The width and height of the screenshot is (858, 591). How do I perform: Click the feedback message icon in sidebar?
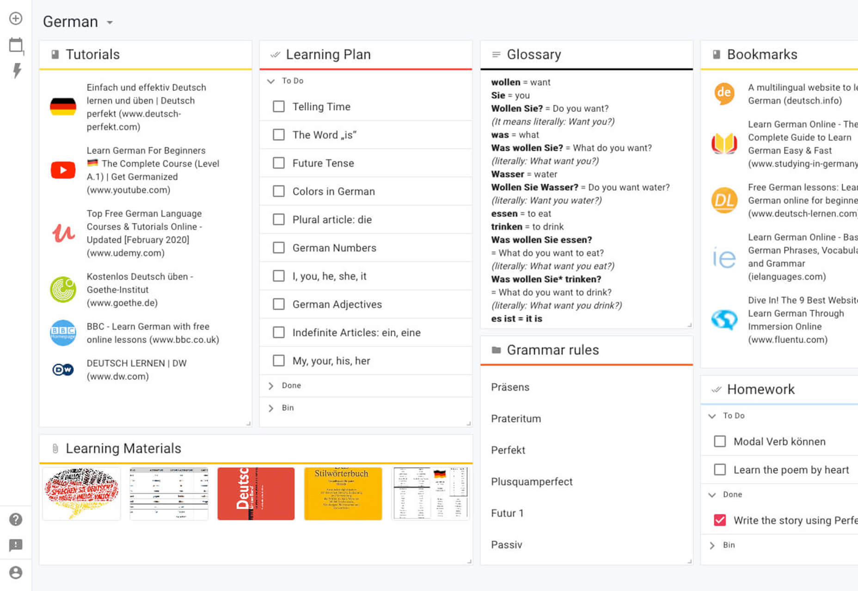(16, 545)
